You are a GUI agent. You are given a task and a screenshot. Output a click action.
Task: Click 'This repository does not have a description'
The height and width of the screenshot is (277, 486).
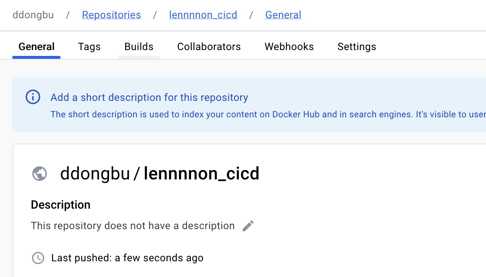pyautogui.click(x=133, y=226)
